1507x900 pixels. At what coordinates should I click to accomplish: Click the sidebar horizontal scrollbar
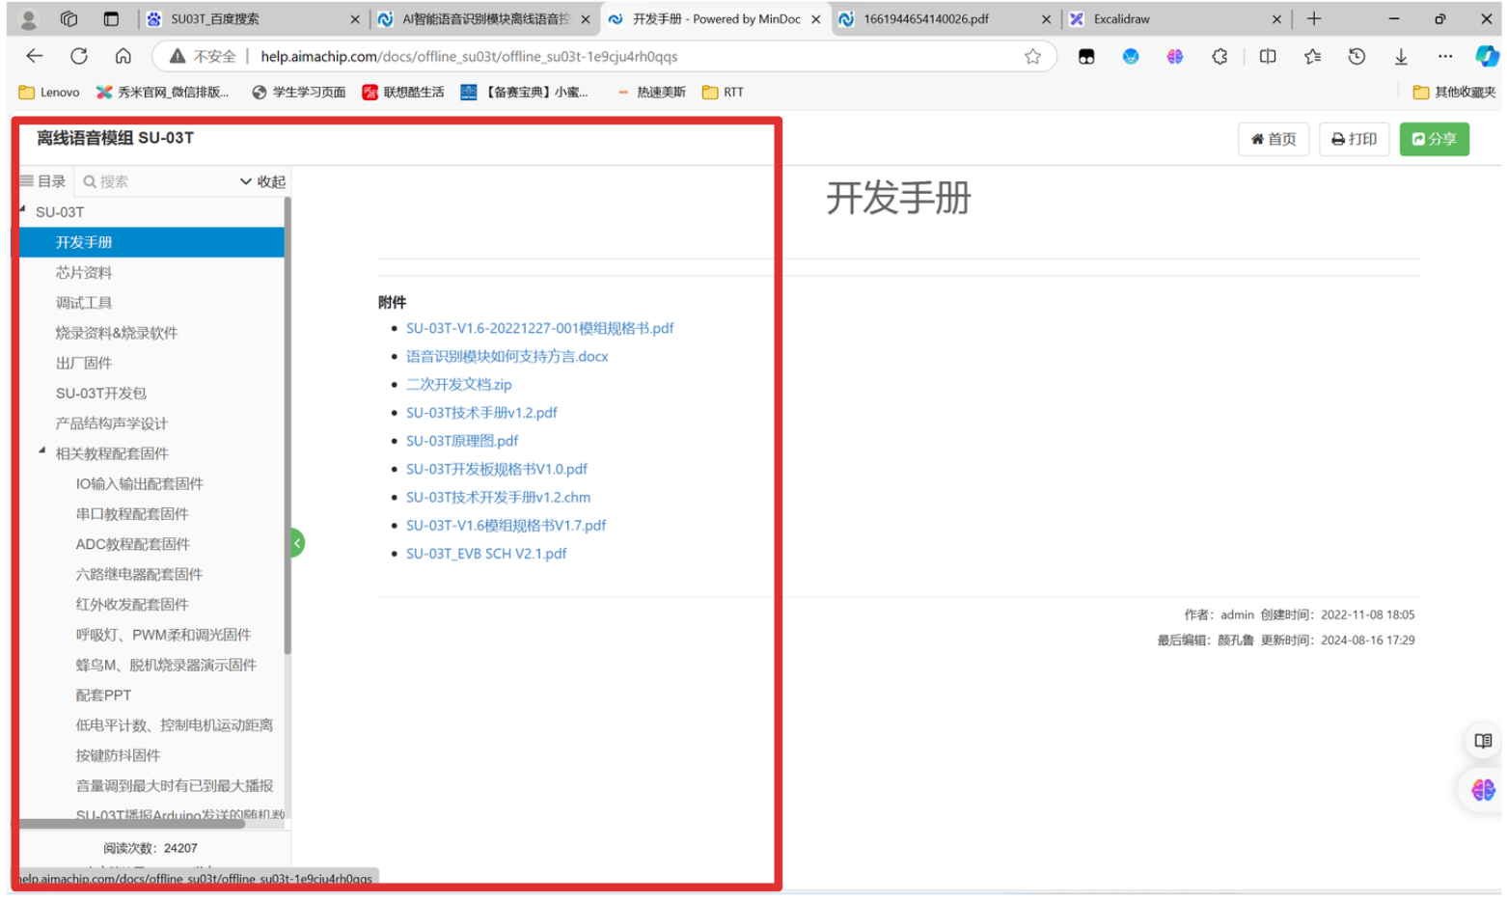point(132,824)
